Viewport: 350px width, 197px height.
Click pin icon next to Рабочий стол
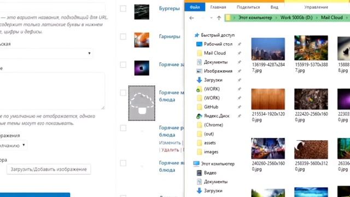tap(240, 44)
